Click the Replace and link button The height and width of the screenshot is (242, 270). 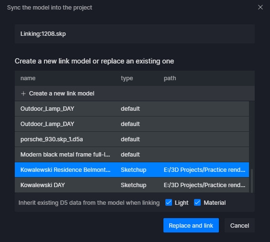(191, 225)
